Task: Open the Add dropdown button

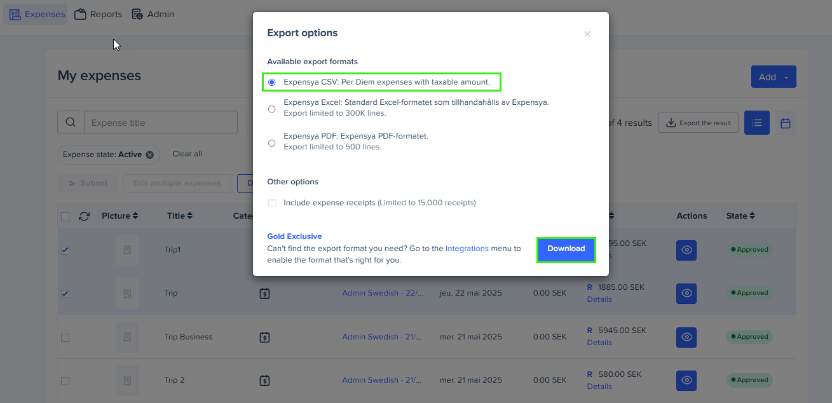Action: (774, 77)
